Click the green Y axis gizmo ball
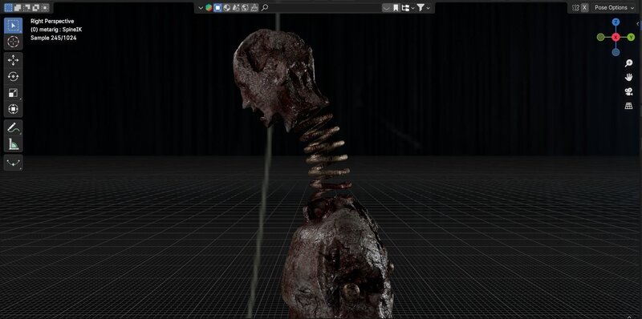Image resolution: width=642 pixels, height=319 pixels. point(631,37)
